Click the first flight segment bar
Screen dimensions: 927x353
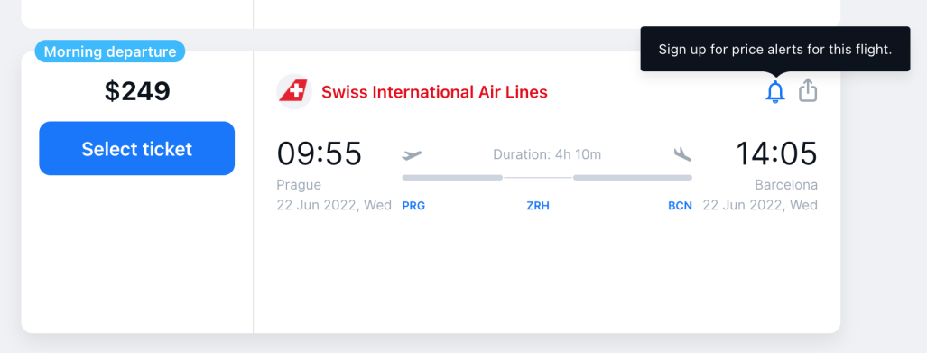point(452,177)
